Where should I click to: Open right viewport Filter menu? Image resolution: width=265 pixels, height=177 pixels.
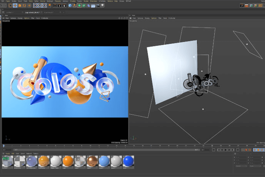tap(160, 18)
